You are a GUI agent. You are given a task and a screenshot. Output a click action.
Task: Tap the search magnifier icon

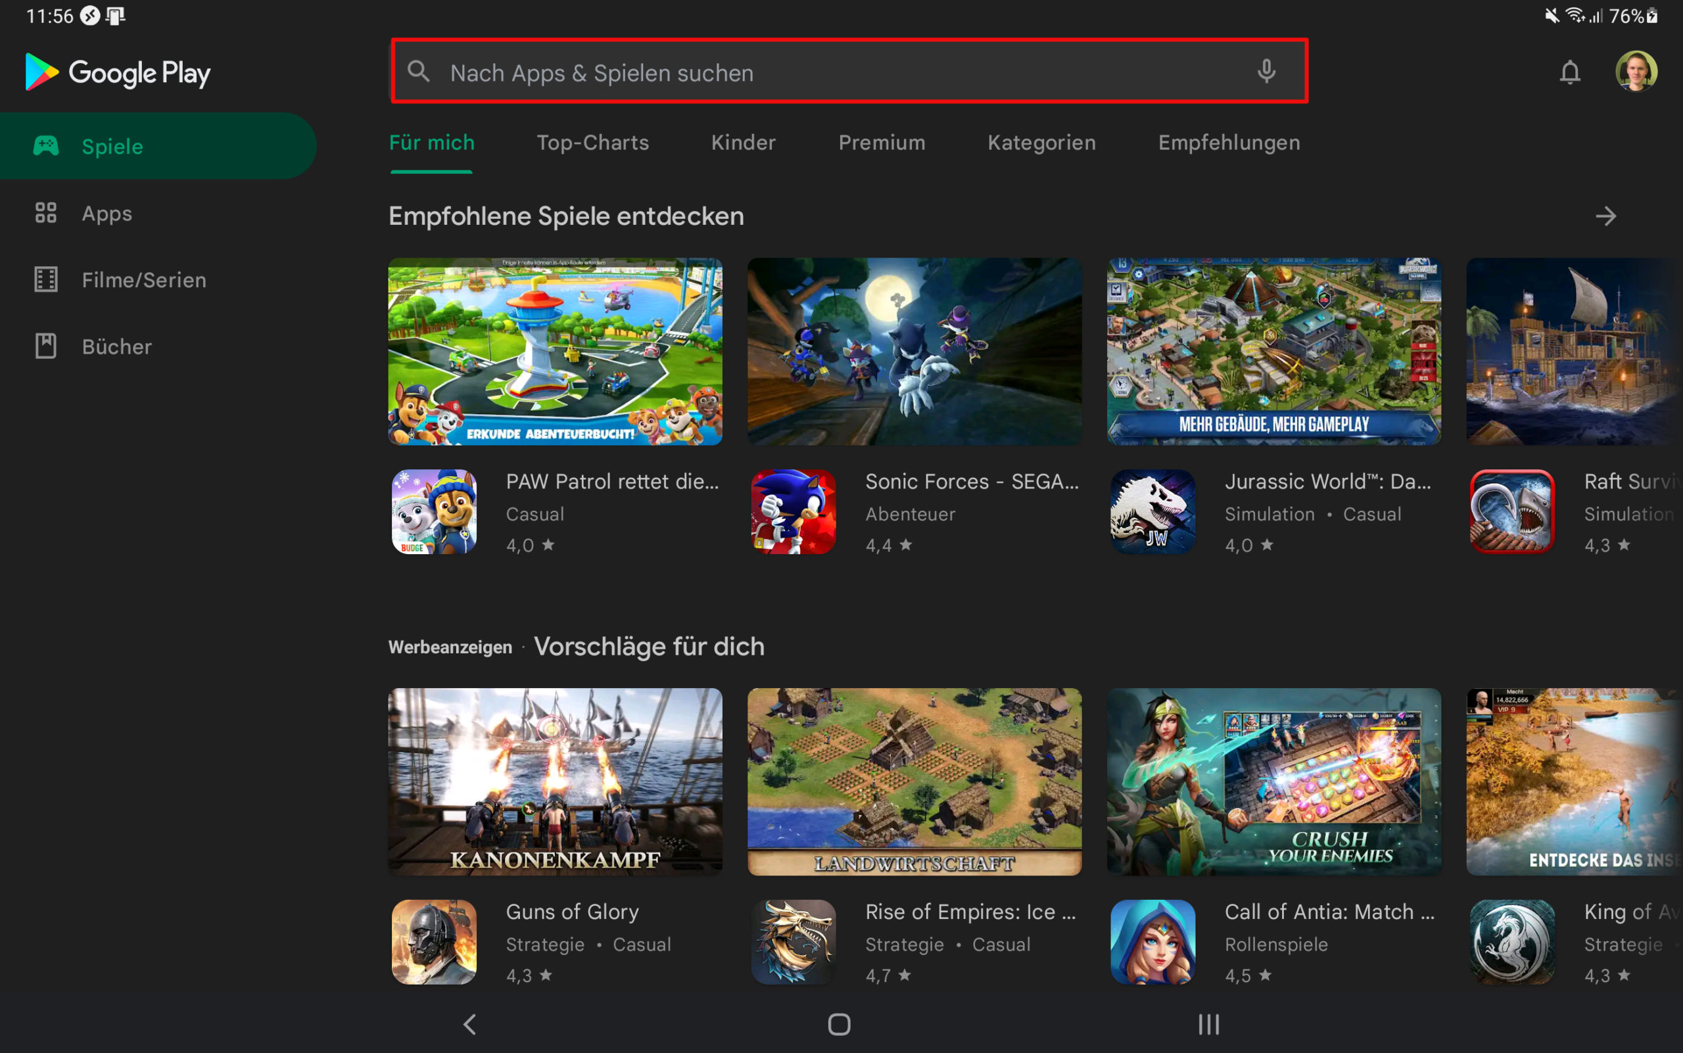[x=419, y=72]
